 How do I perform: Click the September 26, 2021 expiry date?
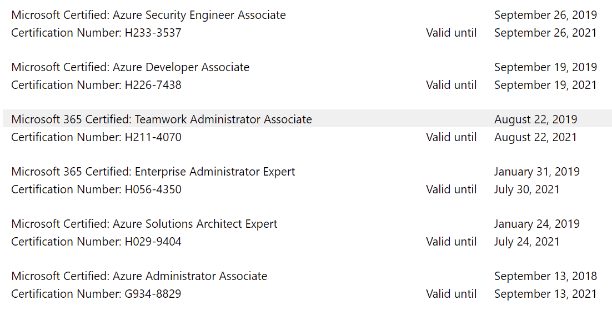[x=545, y=33]
